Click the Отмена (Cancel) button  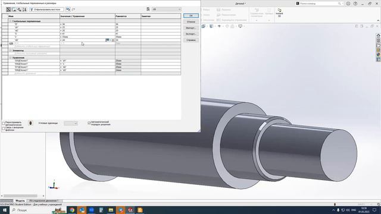coord(191,22)
